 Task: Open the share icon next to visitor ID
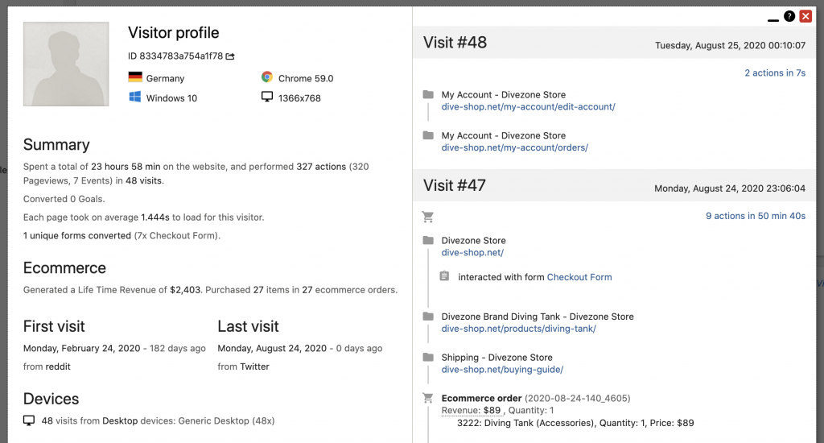click(230, 56)
